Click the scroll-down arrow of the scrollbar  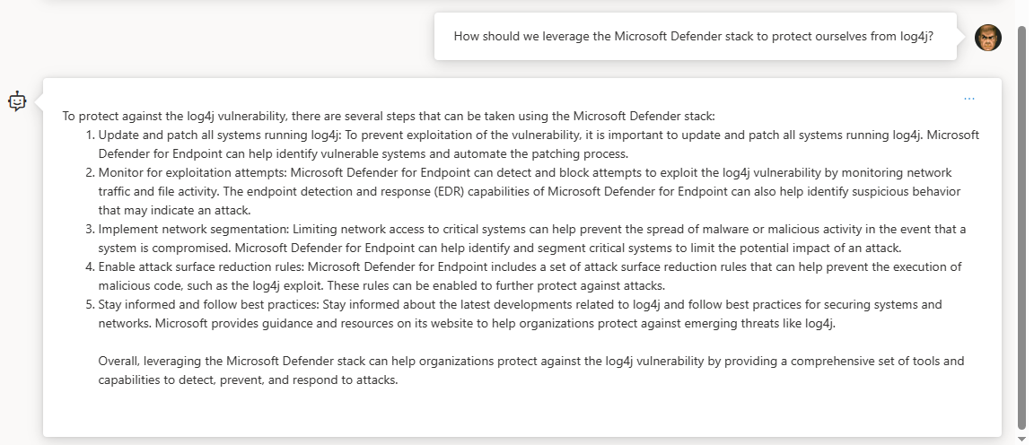point(1022,439)
